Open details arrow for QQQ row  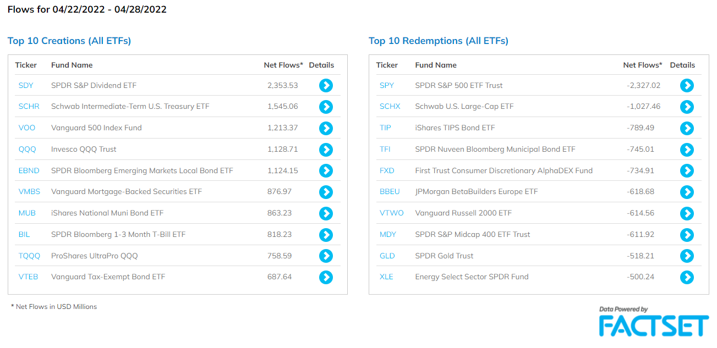(x=326, y=150)
